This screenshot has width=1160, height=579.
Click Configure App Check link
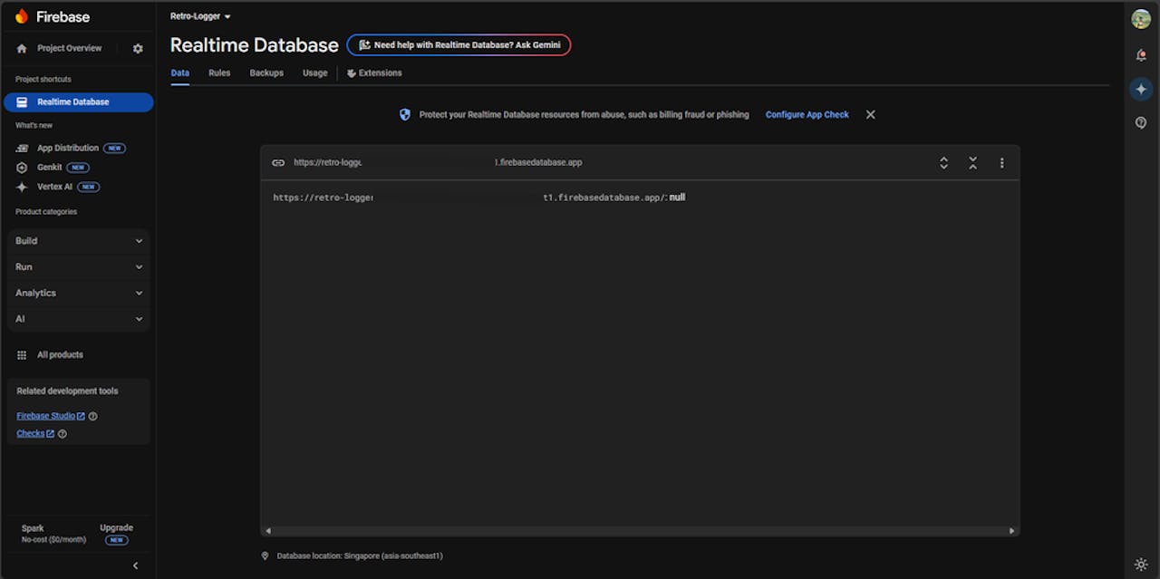point(807,115)
